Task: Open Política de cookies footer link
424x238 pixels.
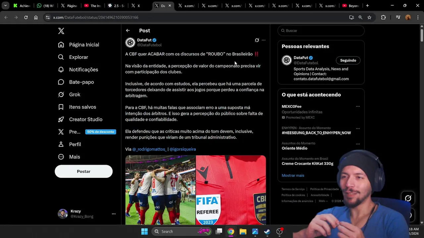Action: point(293,195)
